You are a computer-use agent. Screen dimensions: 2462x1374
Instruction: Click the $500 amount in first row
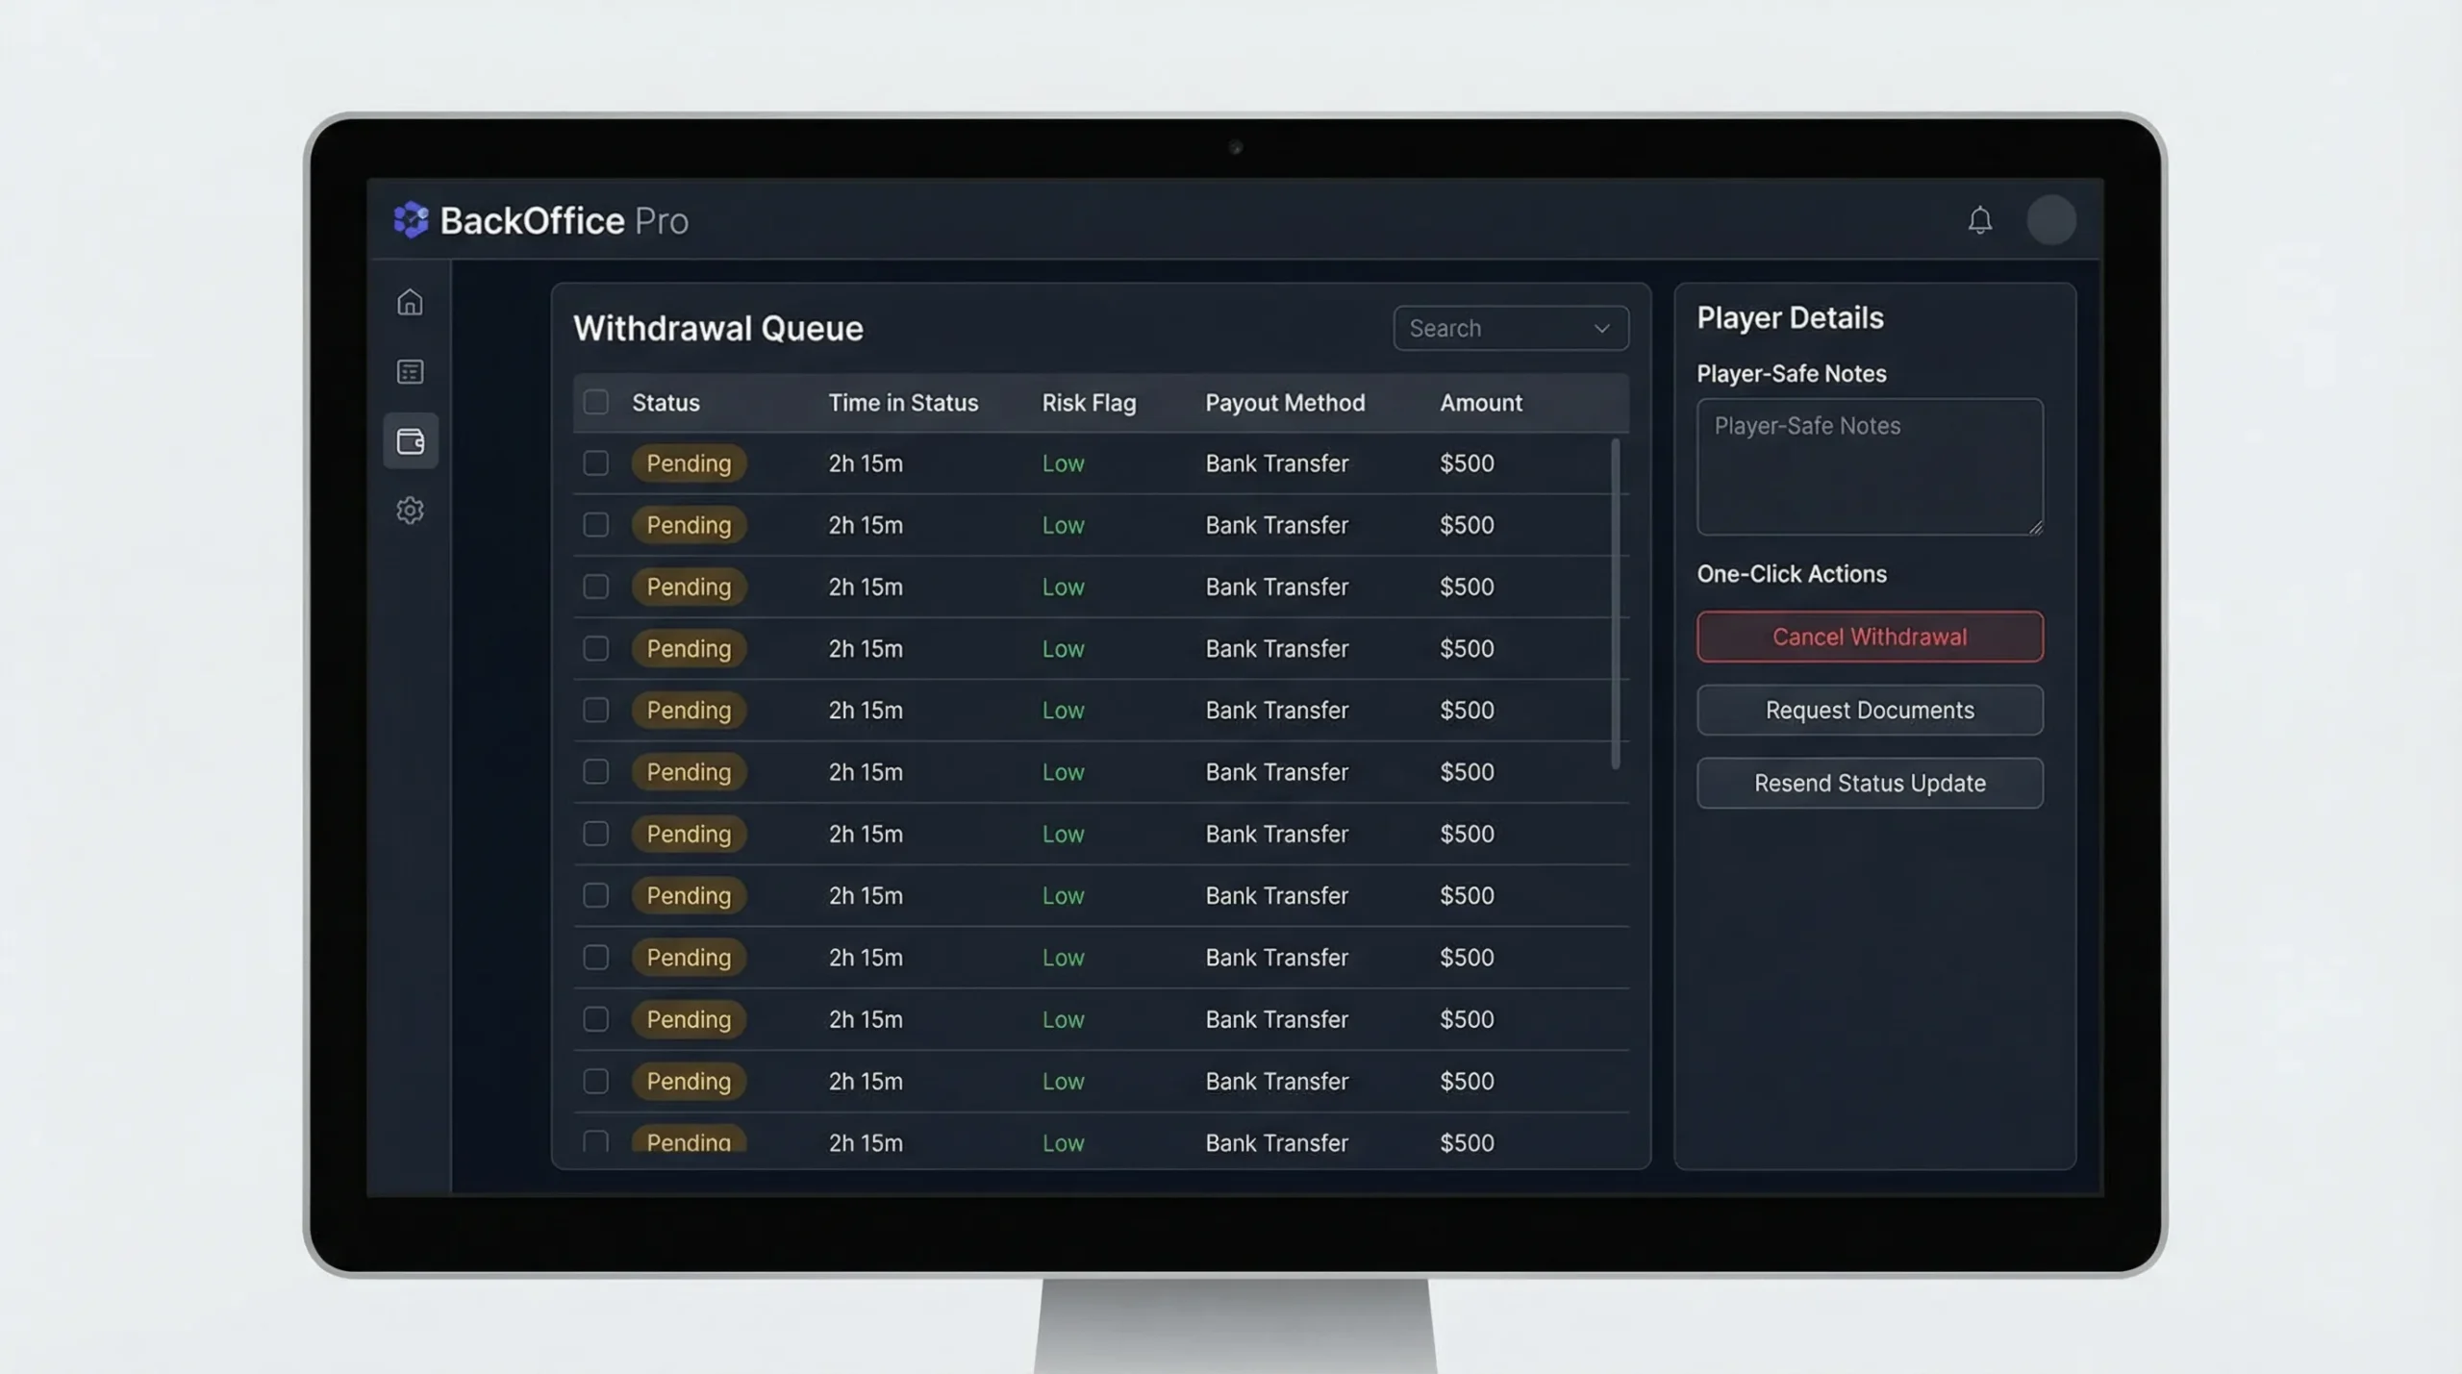tap(1467, 463)
